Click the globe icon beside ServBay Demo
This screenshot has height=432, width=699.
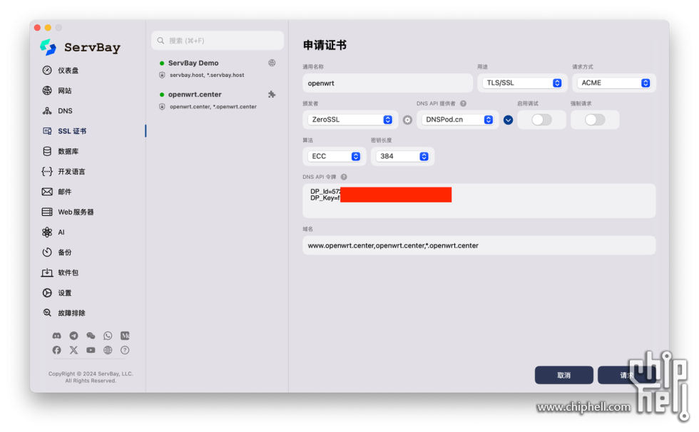(272, 63)
